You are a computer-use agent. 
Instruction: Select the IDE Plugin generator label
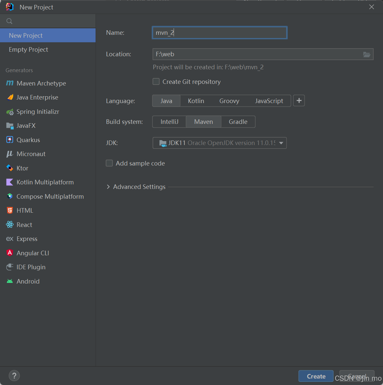coord(31,267)
